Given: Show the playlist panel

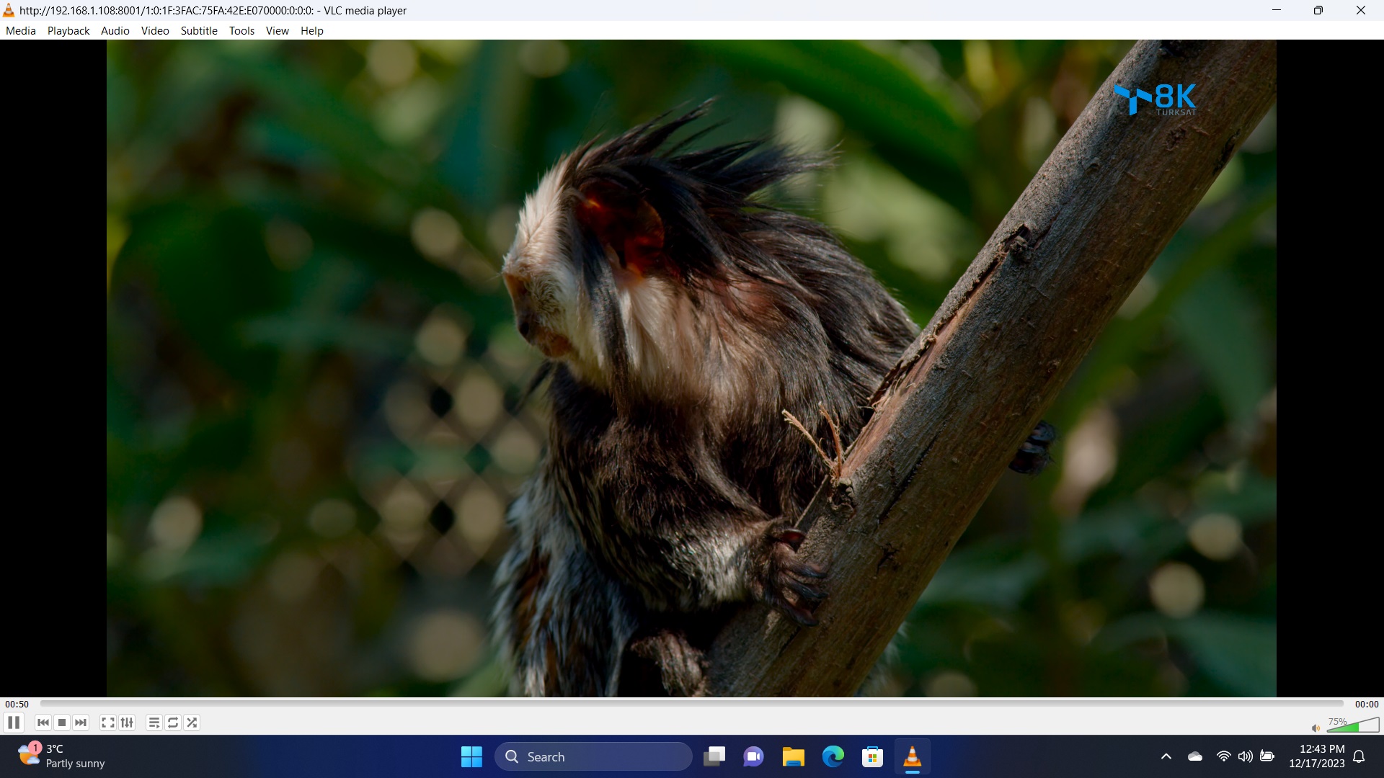Looking at the screenshot, I should click(x=154, y=723).
